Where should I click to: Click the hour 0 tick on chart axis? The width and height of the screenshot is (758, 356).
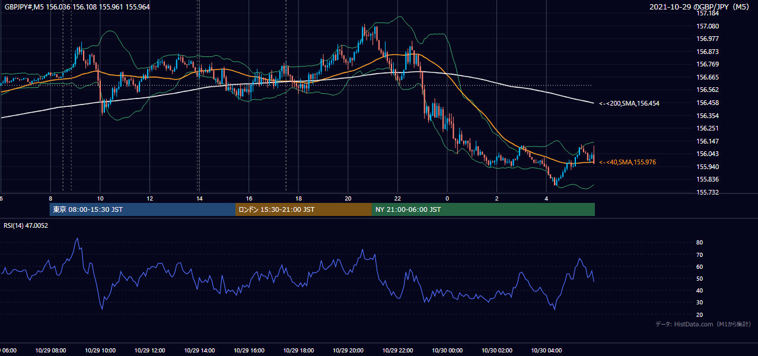(x=447, y=198)
